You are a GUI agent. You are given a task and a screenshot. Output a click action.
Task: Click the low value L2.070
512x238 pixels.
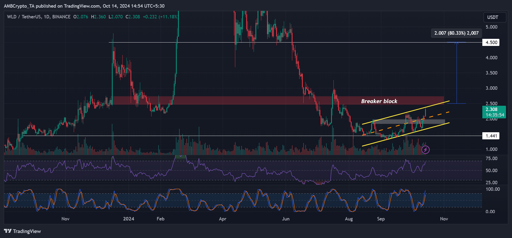click(116, 17)
